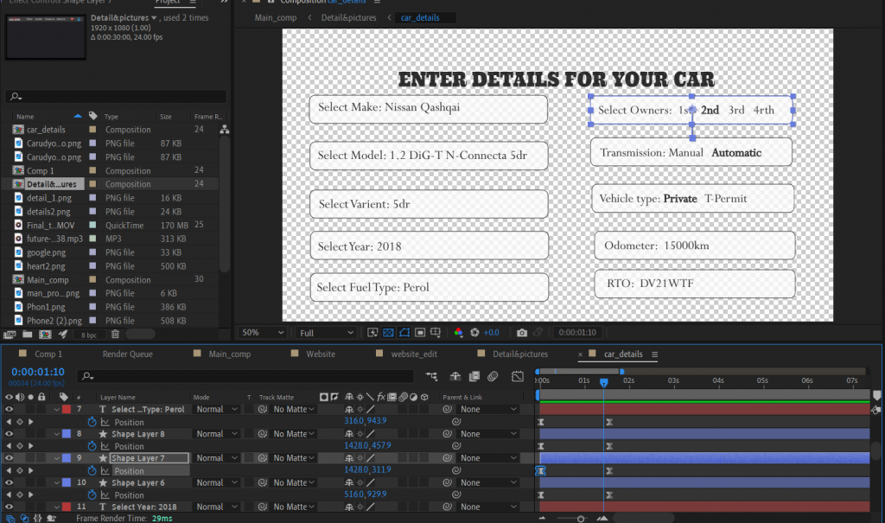Open project color depth 8 bpc setting

(89, 335)
